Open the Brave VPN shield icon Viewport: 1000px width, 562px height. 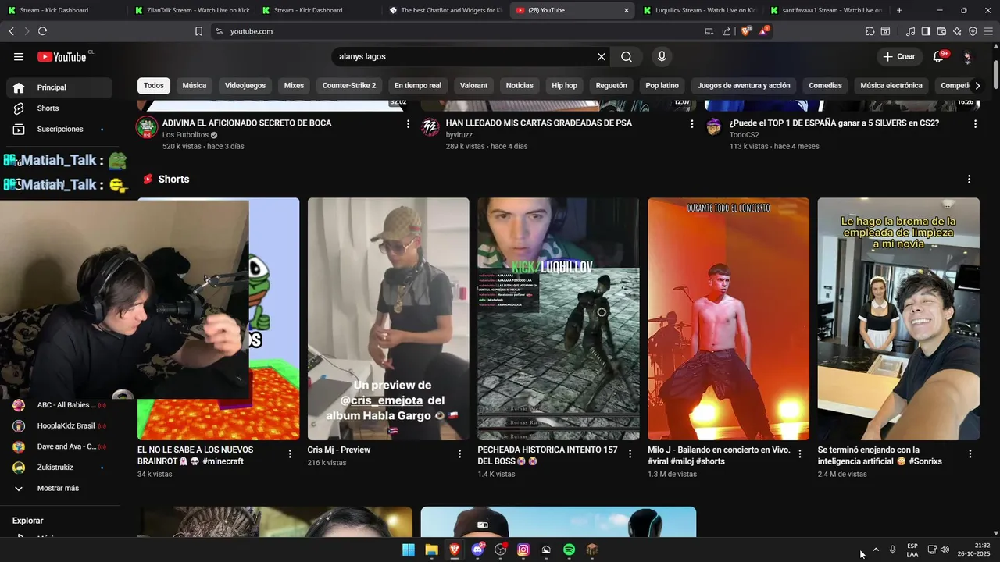[973, 31]
